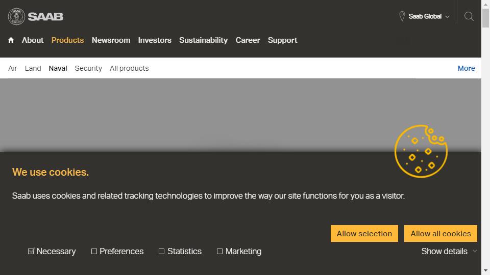Select the All products link
Viewport: 490px width, 275px height.
[129, 68]
